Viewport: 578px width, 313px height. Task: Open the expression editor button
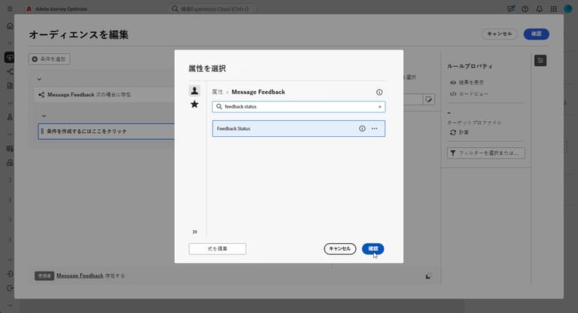coord(217,248)
